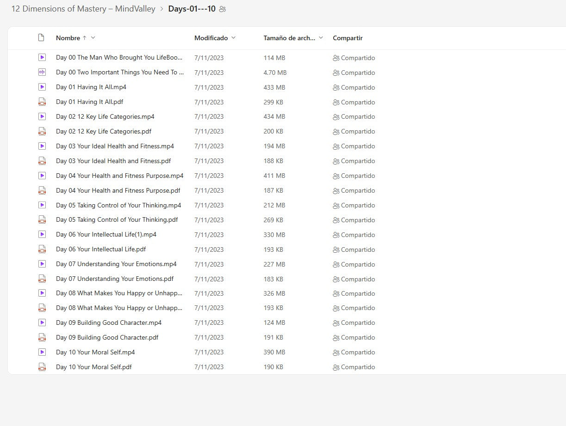Expand the Modificado column sort menu

(x=233, y=38)
